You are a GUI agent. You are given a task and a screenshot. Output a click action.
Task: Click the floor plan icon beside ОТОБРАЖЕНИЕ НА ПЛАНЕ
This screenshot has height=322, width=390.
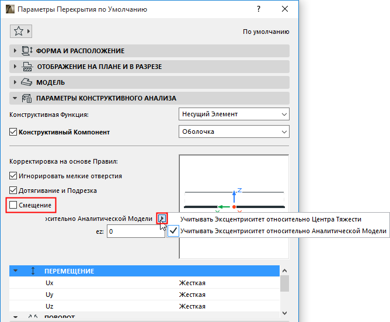pyautogui.click(x=27, y=67)
